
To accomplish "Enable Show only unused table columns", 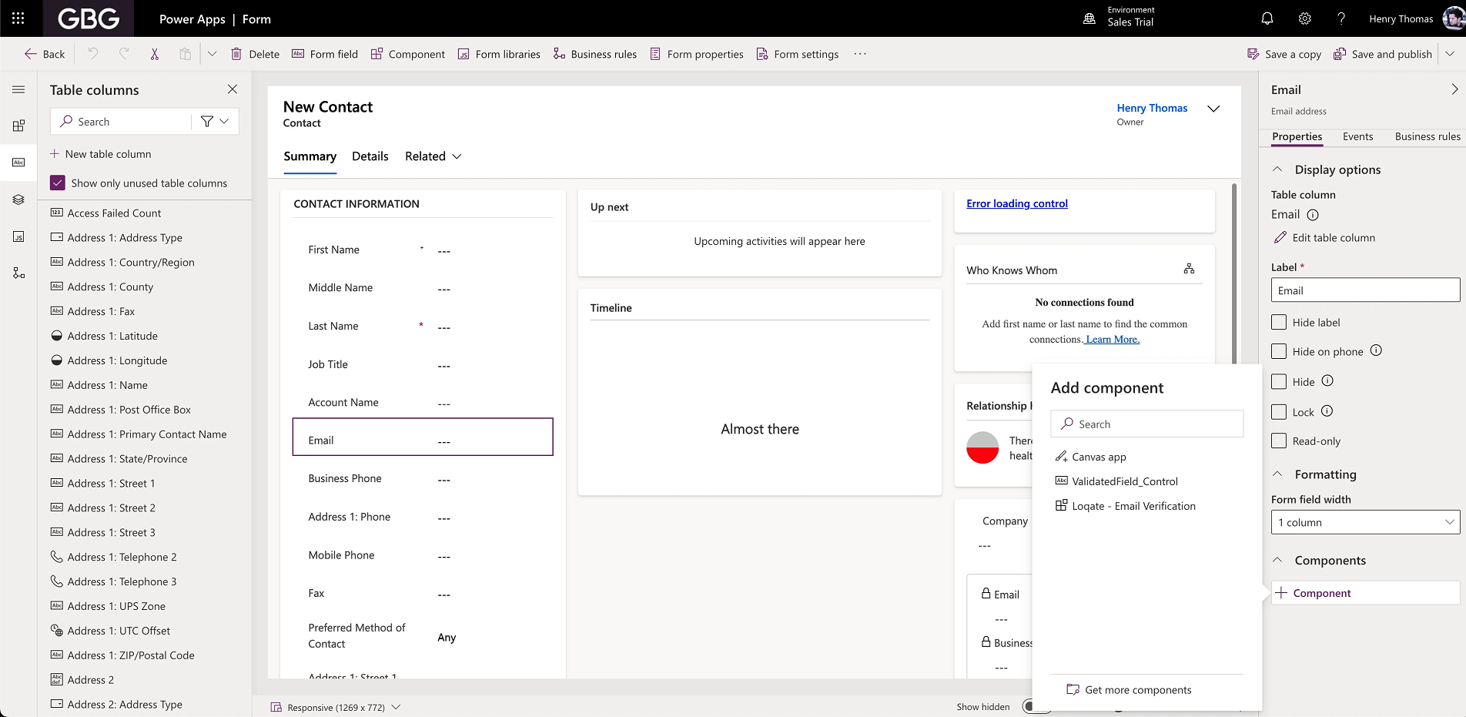I will [x=57, y=183].
